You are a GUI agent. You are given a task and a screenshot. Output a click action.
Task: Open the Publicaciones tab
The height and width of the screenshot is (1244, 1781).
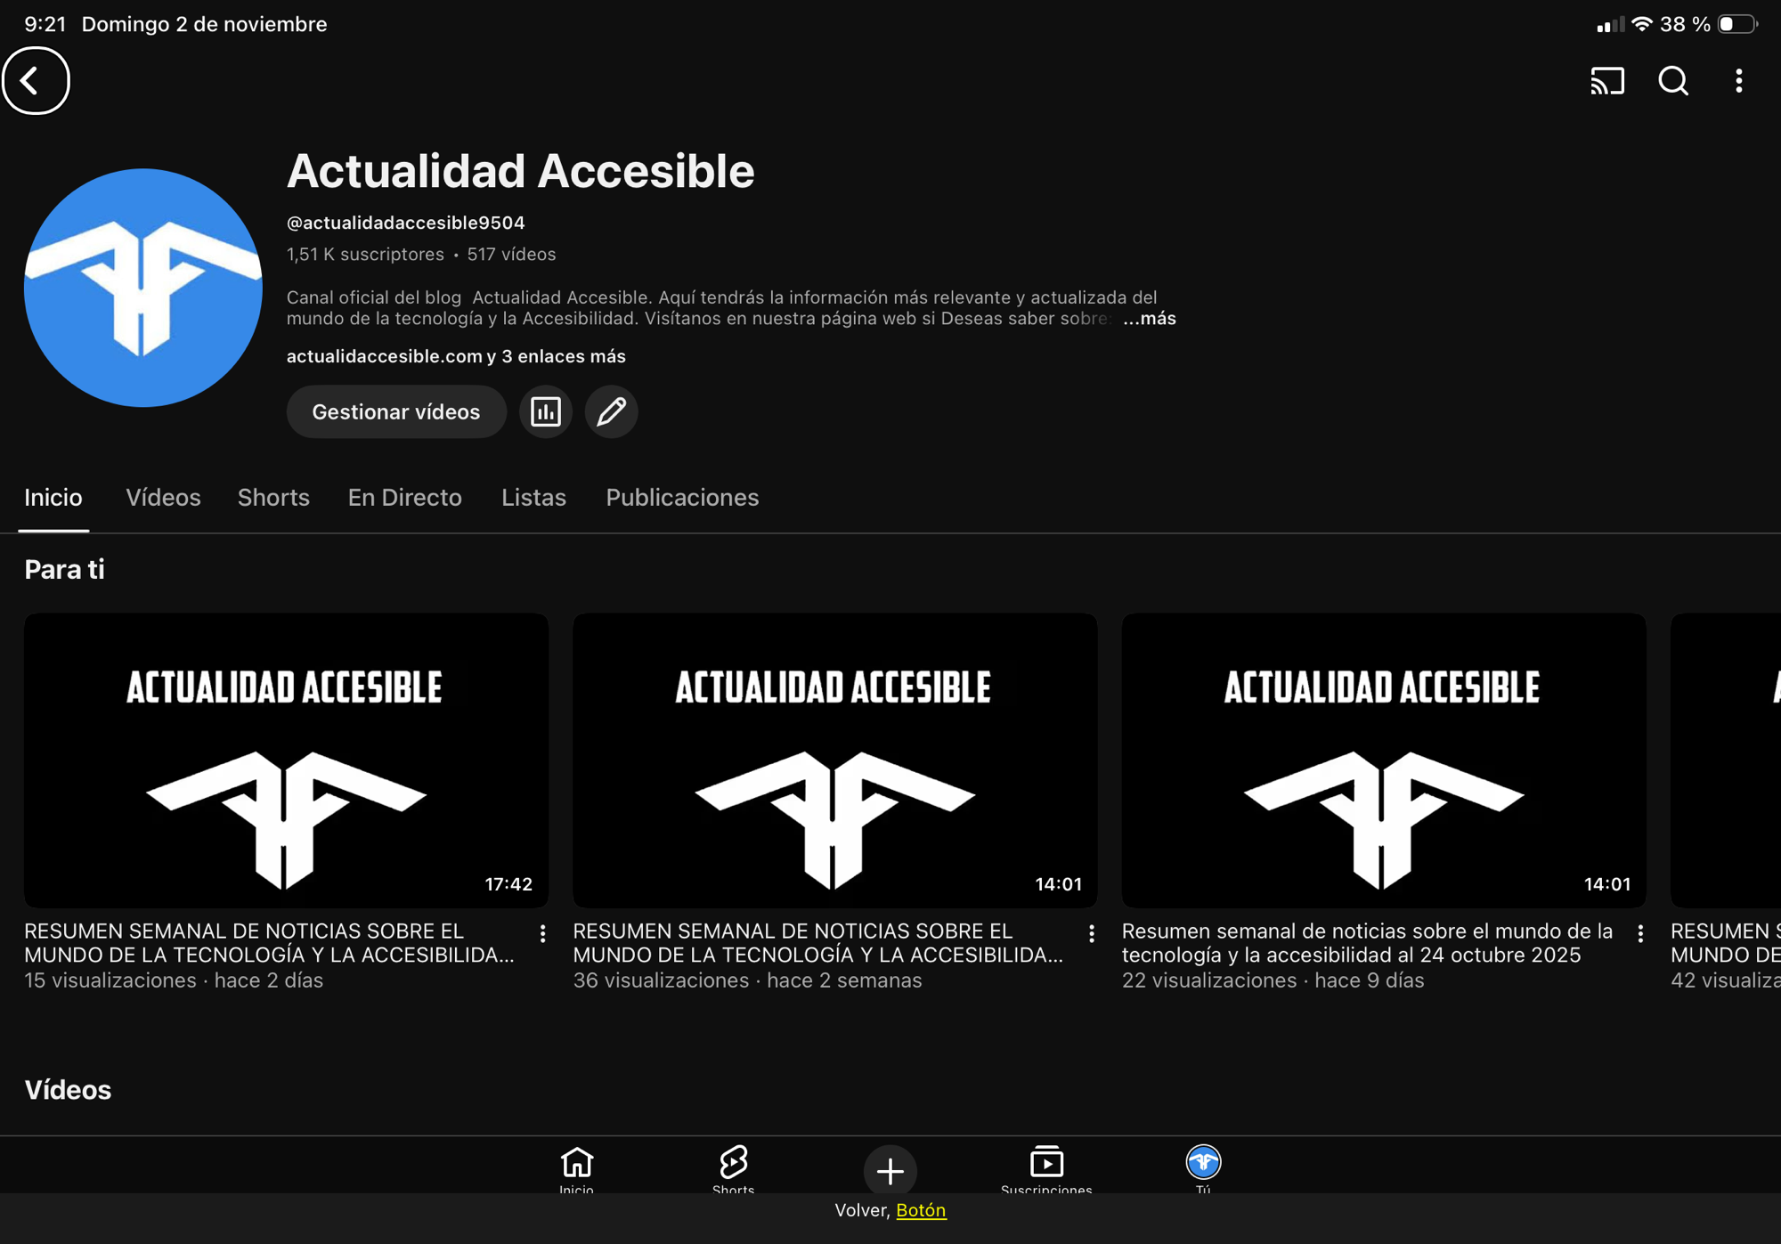682,498
